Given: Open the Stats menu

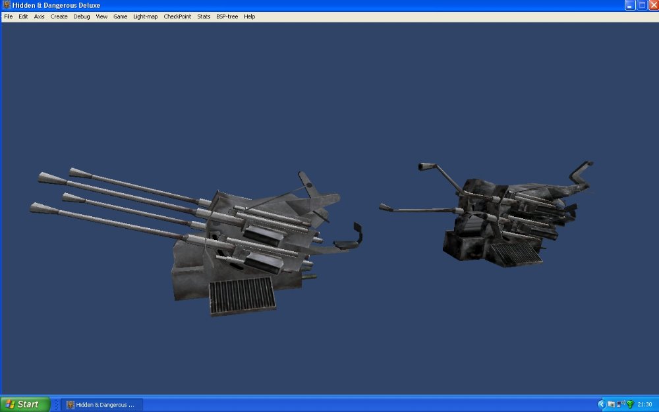Looking at the screenshot, I should (x=204, y=16).
